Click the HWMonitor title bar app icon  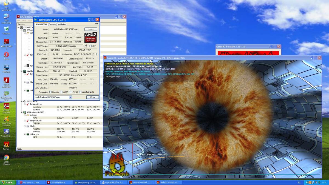point(18,16)
